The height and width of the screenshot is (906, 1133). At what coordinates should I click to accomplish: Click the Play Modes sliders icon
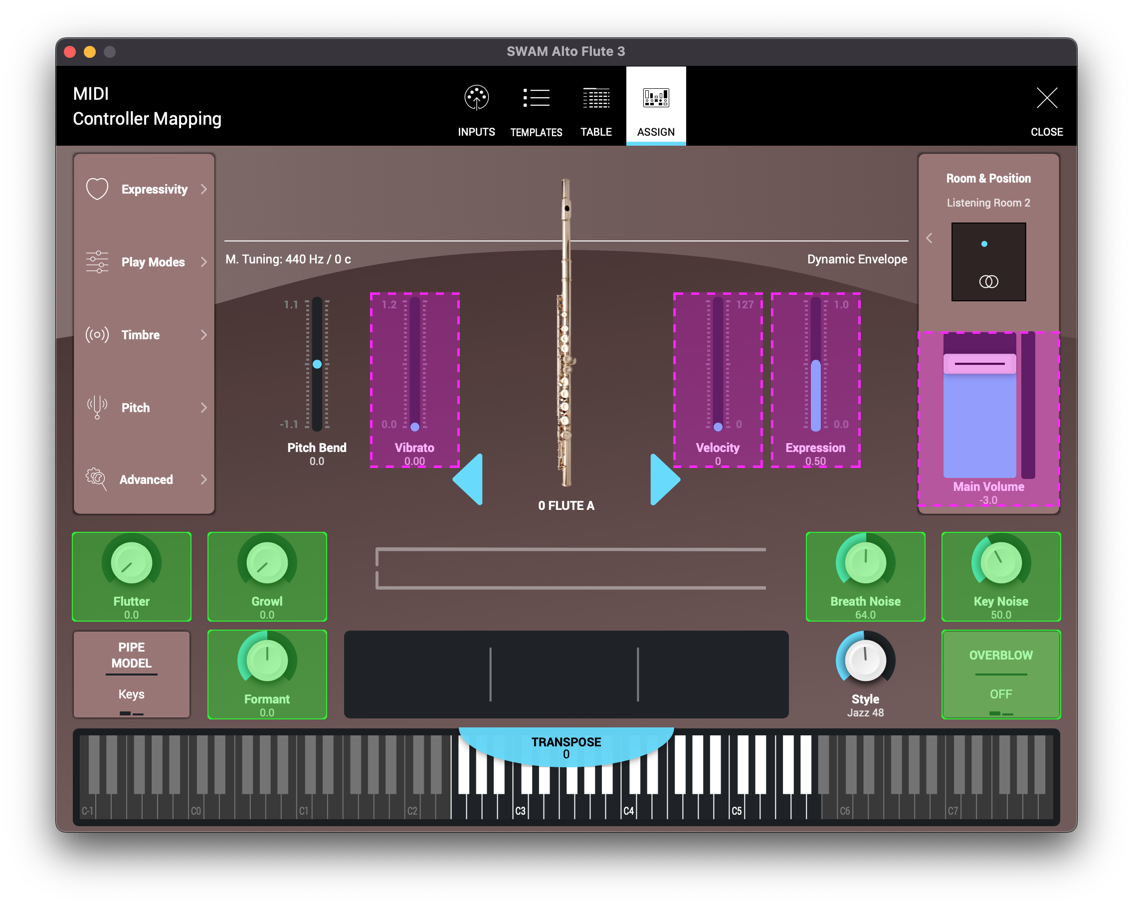click(97, 262)
